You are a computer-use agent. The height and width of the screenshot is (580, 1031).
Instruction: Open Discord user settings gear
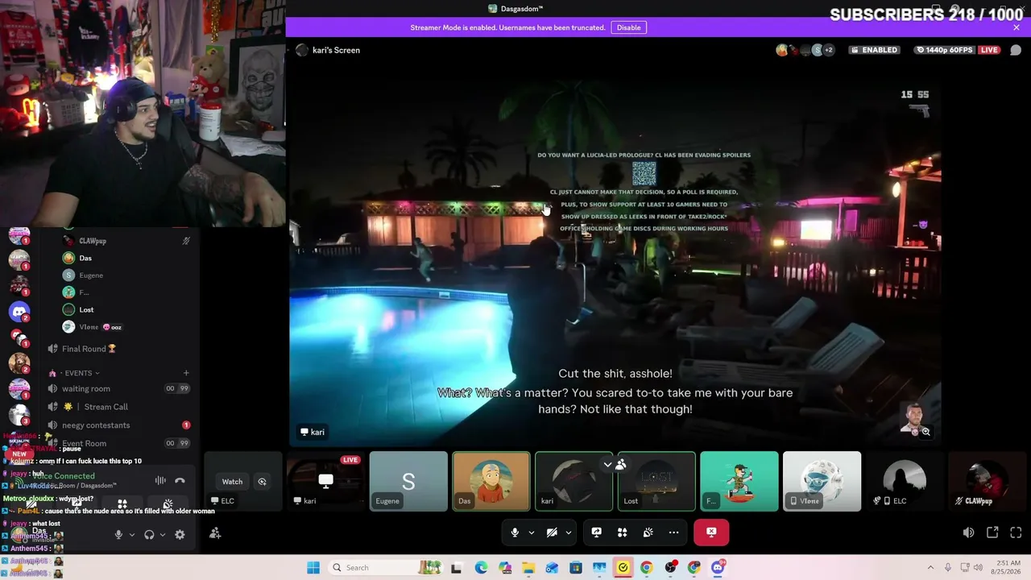click(180, 534)
